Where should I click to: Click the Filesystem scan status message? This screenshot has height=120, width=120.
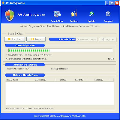(29, 55)
